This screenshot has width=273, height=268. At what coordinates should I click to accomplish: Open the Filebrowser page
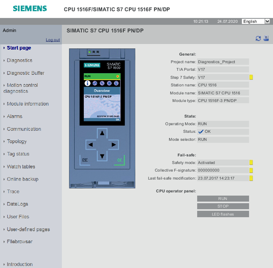coord(19,241)
